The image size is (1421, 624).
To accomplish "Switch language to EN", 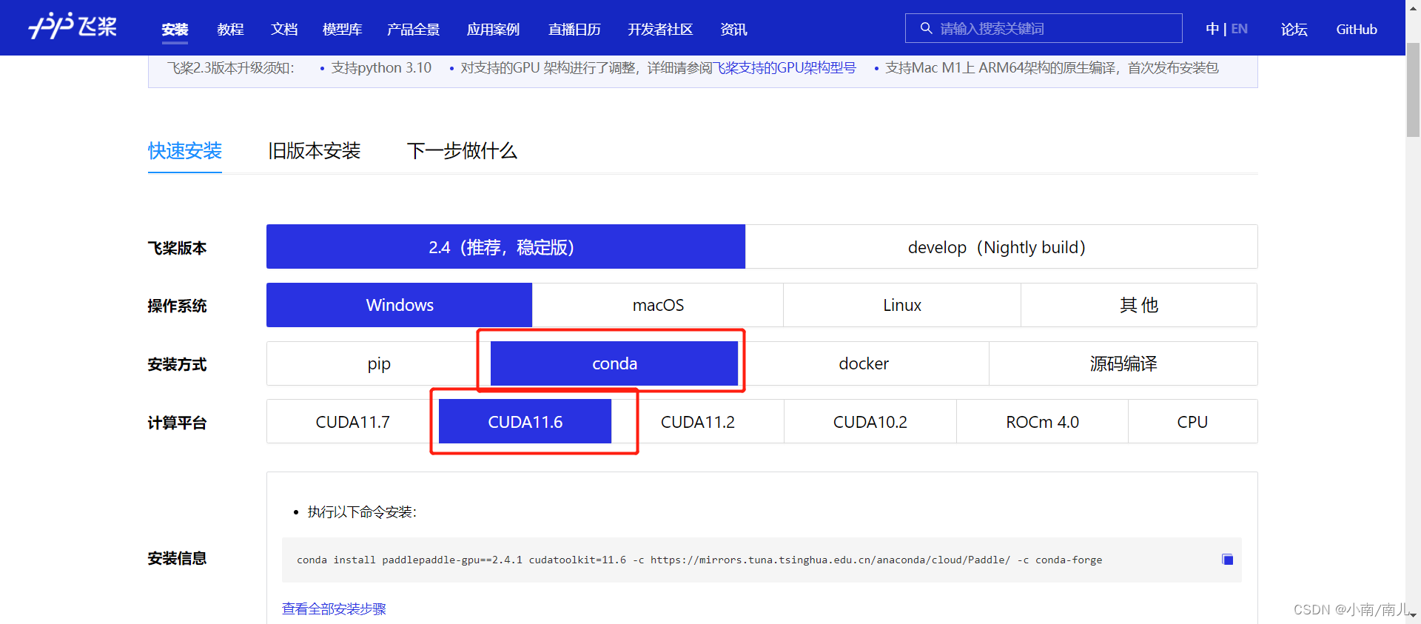I will click(x=1240, y=29).
